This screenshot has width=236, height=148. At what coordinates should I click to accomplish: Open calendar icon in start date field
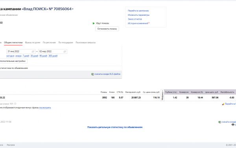click(x=33, y=52)
